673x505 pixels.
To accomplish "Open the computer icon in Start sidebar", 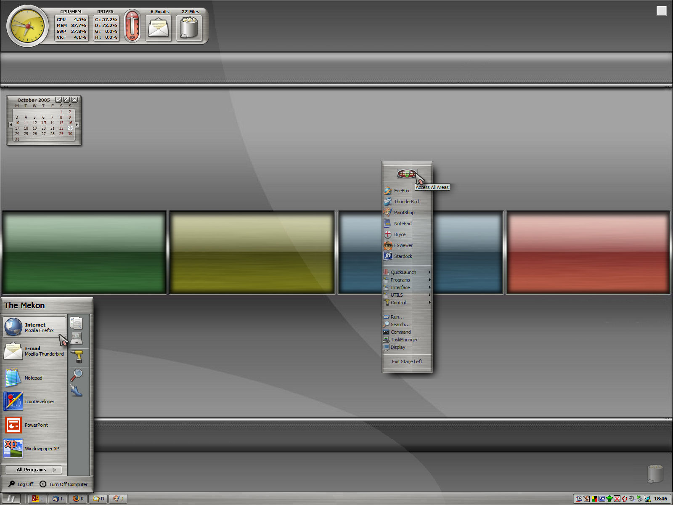I will 77,338.
